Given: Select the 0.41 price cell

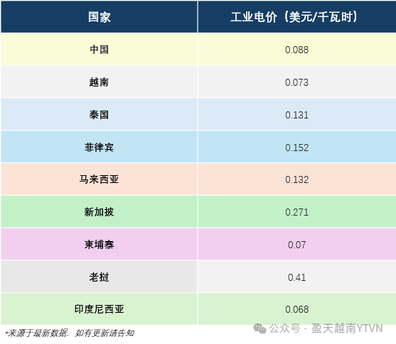Looking at the screenshot, I should coord(296,277).
